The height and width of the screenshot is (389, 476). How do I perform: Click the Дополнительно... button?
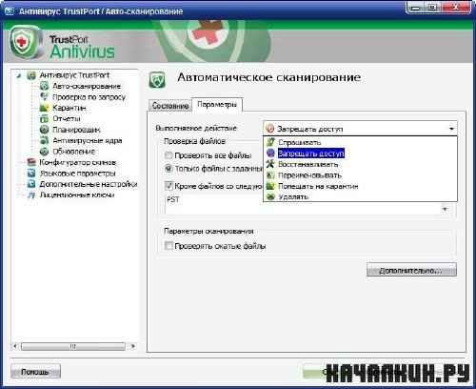pos(411,270)
